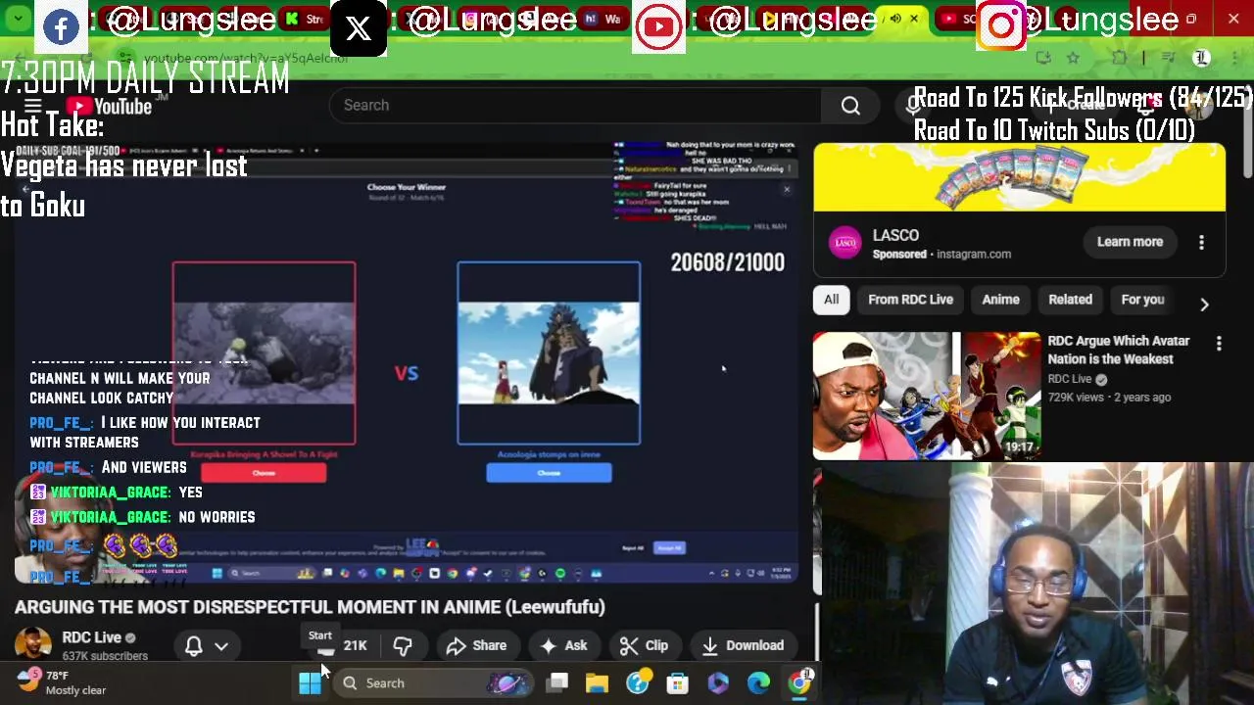1254x705 pixels.
Task: Open LASCO advertiser avatar
Action: click(845, 242)
